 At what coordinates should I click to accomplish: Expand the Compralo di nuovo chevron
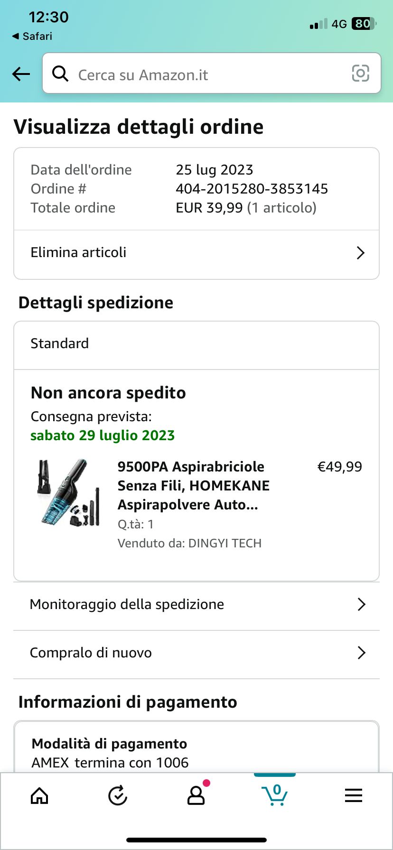(x=361, y=653)
